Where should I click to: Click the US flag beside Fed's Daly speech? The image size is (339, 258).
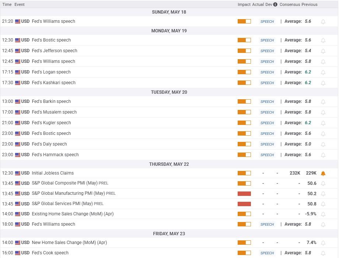click(x=18, y=144)
